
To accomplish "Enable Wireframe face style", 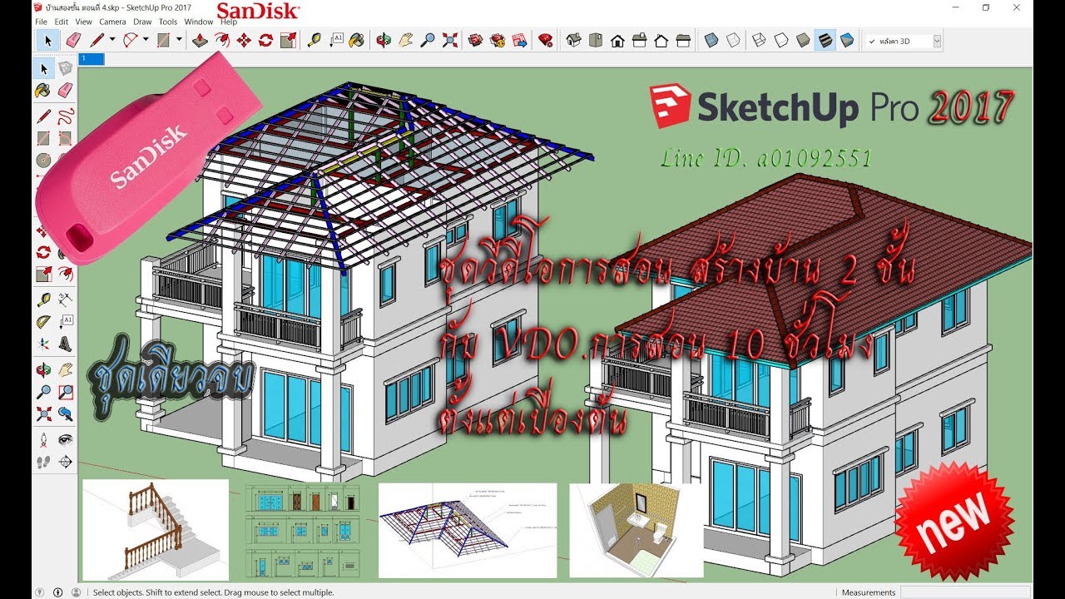I will click(x=759, y=40).
